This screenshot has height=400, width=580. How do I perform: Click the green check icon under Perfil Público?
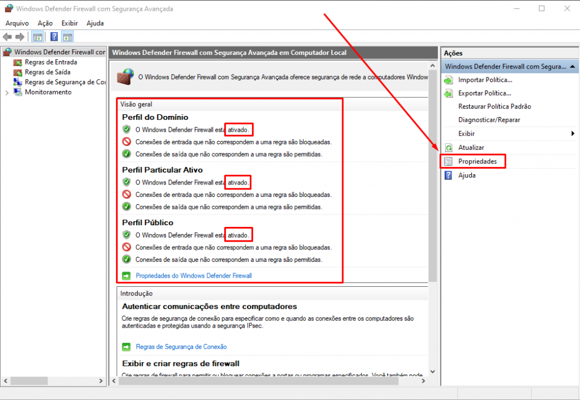pos(126,259)
